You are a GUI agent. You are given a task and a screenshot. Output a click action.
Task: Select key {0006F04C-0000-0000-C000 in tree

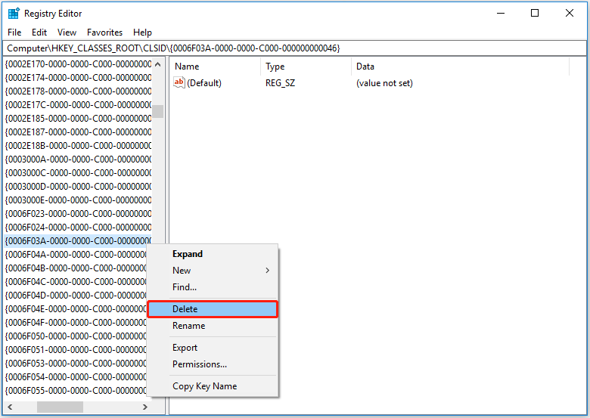[x=75, y=281]
